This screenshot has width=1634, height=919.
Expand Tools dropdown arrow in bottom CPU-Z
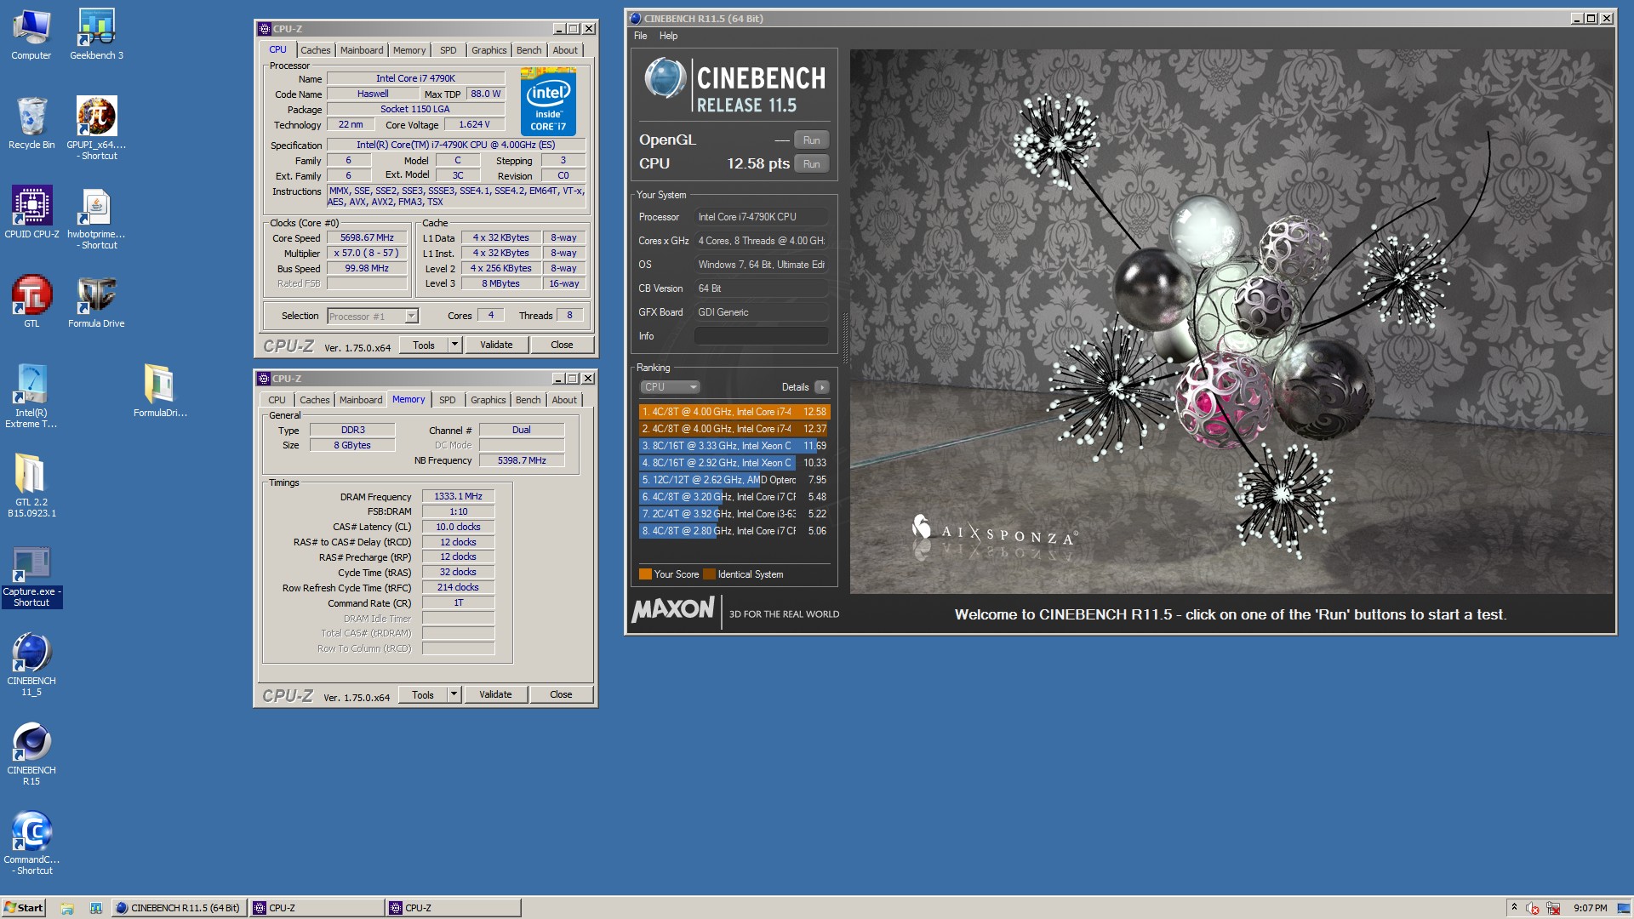454,694
